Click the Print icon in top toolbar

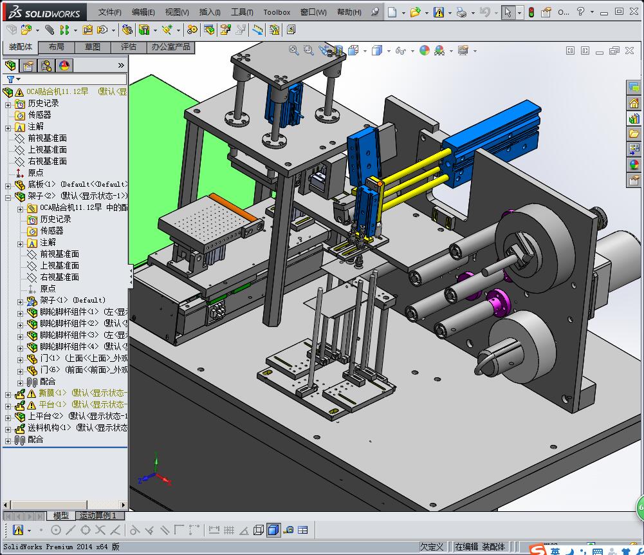tap(461, 12)
